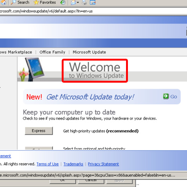Open the Favorites pane via the star button
The width and height of the screenshot is (187, 187).
pyautogui.click(x=45, y=2)
